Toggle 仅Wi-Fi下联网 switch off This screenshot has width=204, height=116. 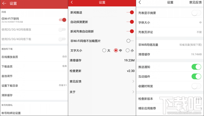pos(62,20)
